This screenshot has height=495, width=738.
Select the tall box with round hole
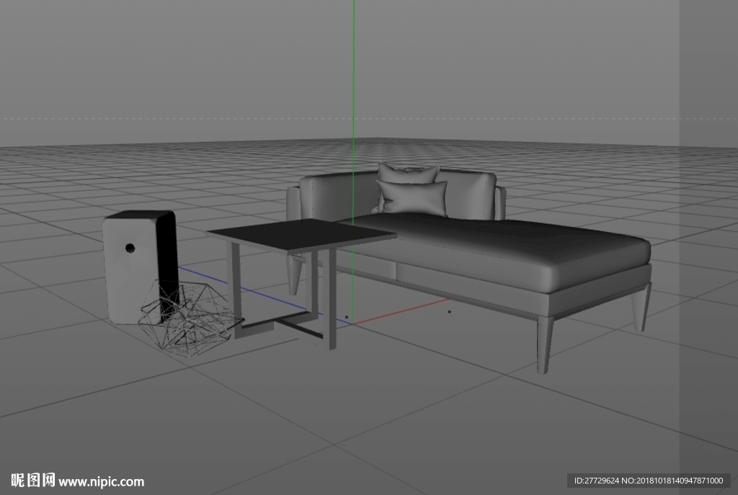(x=139, y=267)
